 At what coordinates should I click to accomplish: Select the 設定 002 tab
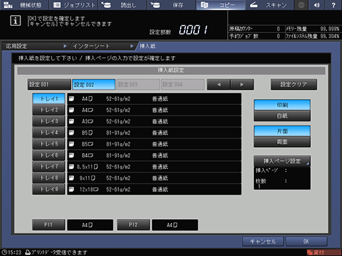click(x=94, y=84)
